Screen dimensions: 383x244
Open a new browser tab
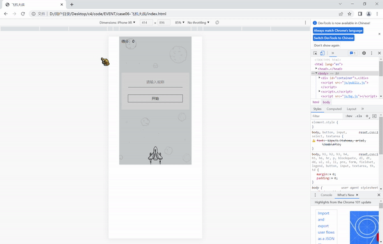pos(71,4)
